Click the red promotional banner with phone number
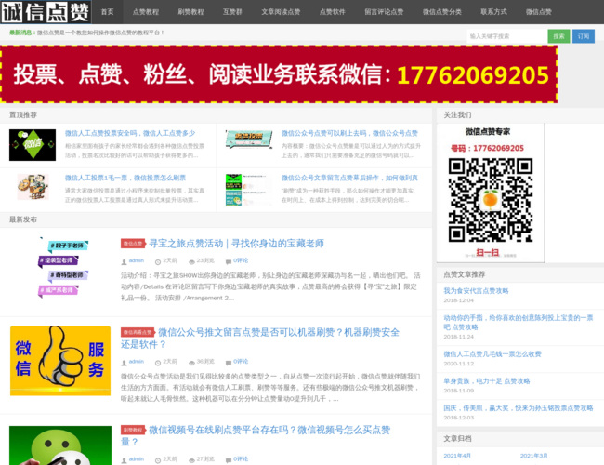Image resolution: width=604 pixels, height=465 pixels. click(x=279, y=74)
